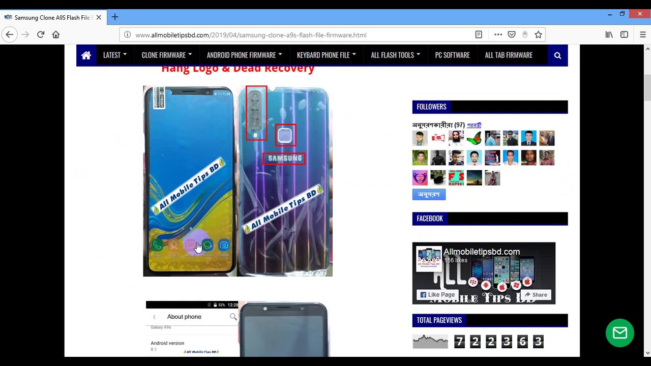Share the Allmobiletipsbd Facebook page

click(x=536, y=295)
